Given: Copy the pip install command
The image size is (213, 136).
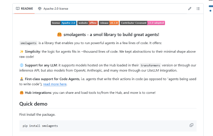Looking at the screenshot, I should [191, 125].
